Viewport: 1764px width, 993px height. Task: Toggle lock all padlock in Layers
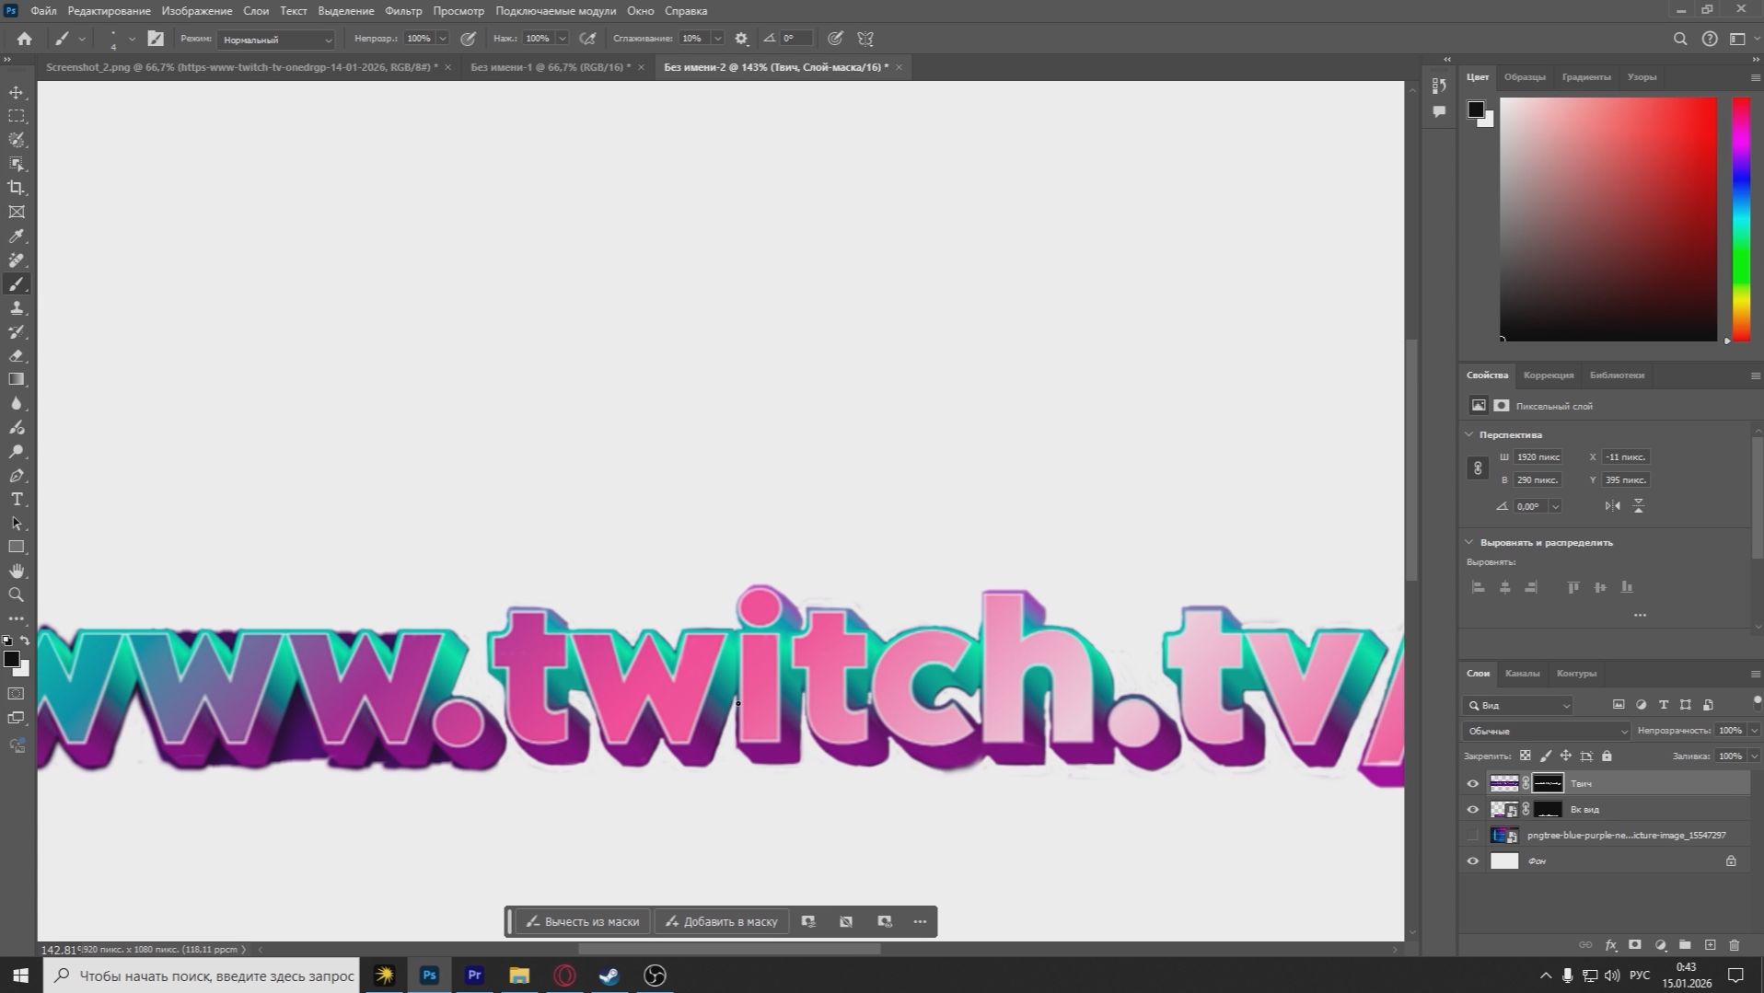click(x=1607, y=756)
